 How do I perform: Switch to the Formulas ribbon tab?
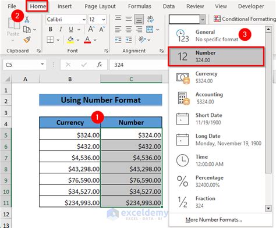(140, 6)
